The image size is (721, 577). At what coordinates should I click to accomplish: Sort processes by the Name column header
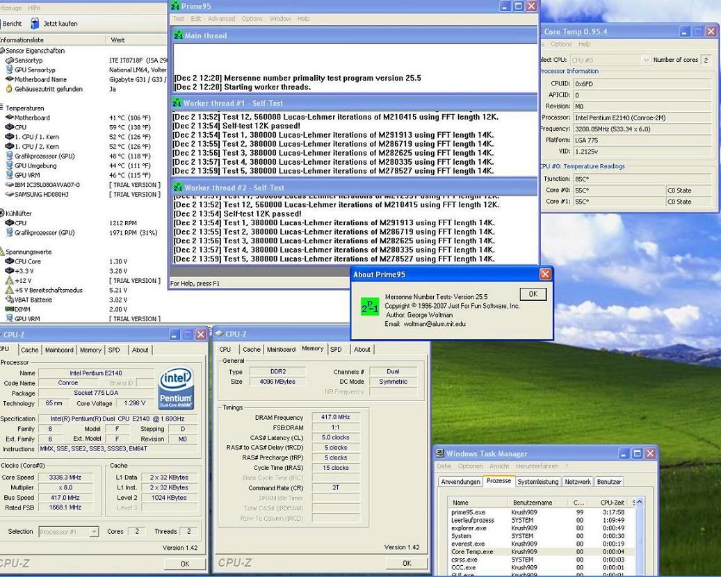(478, 503)
